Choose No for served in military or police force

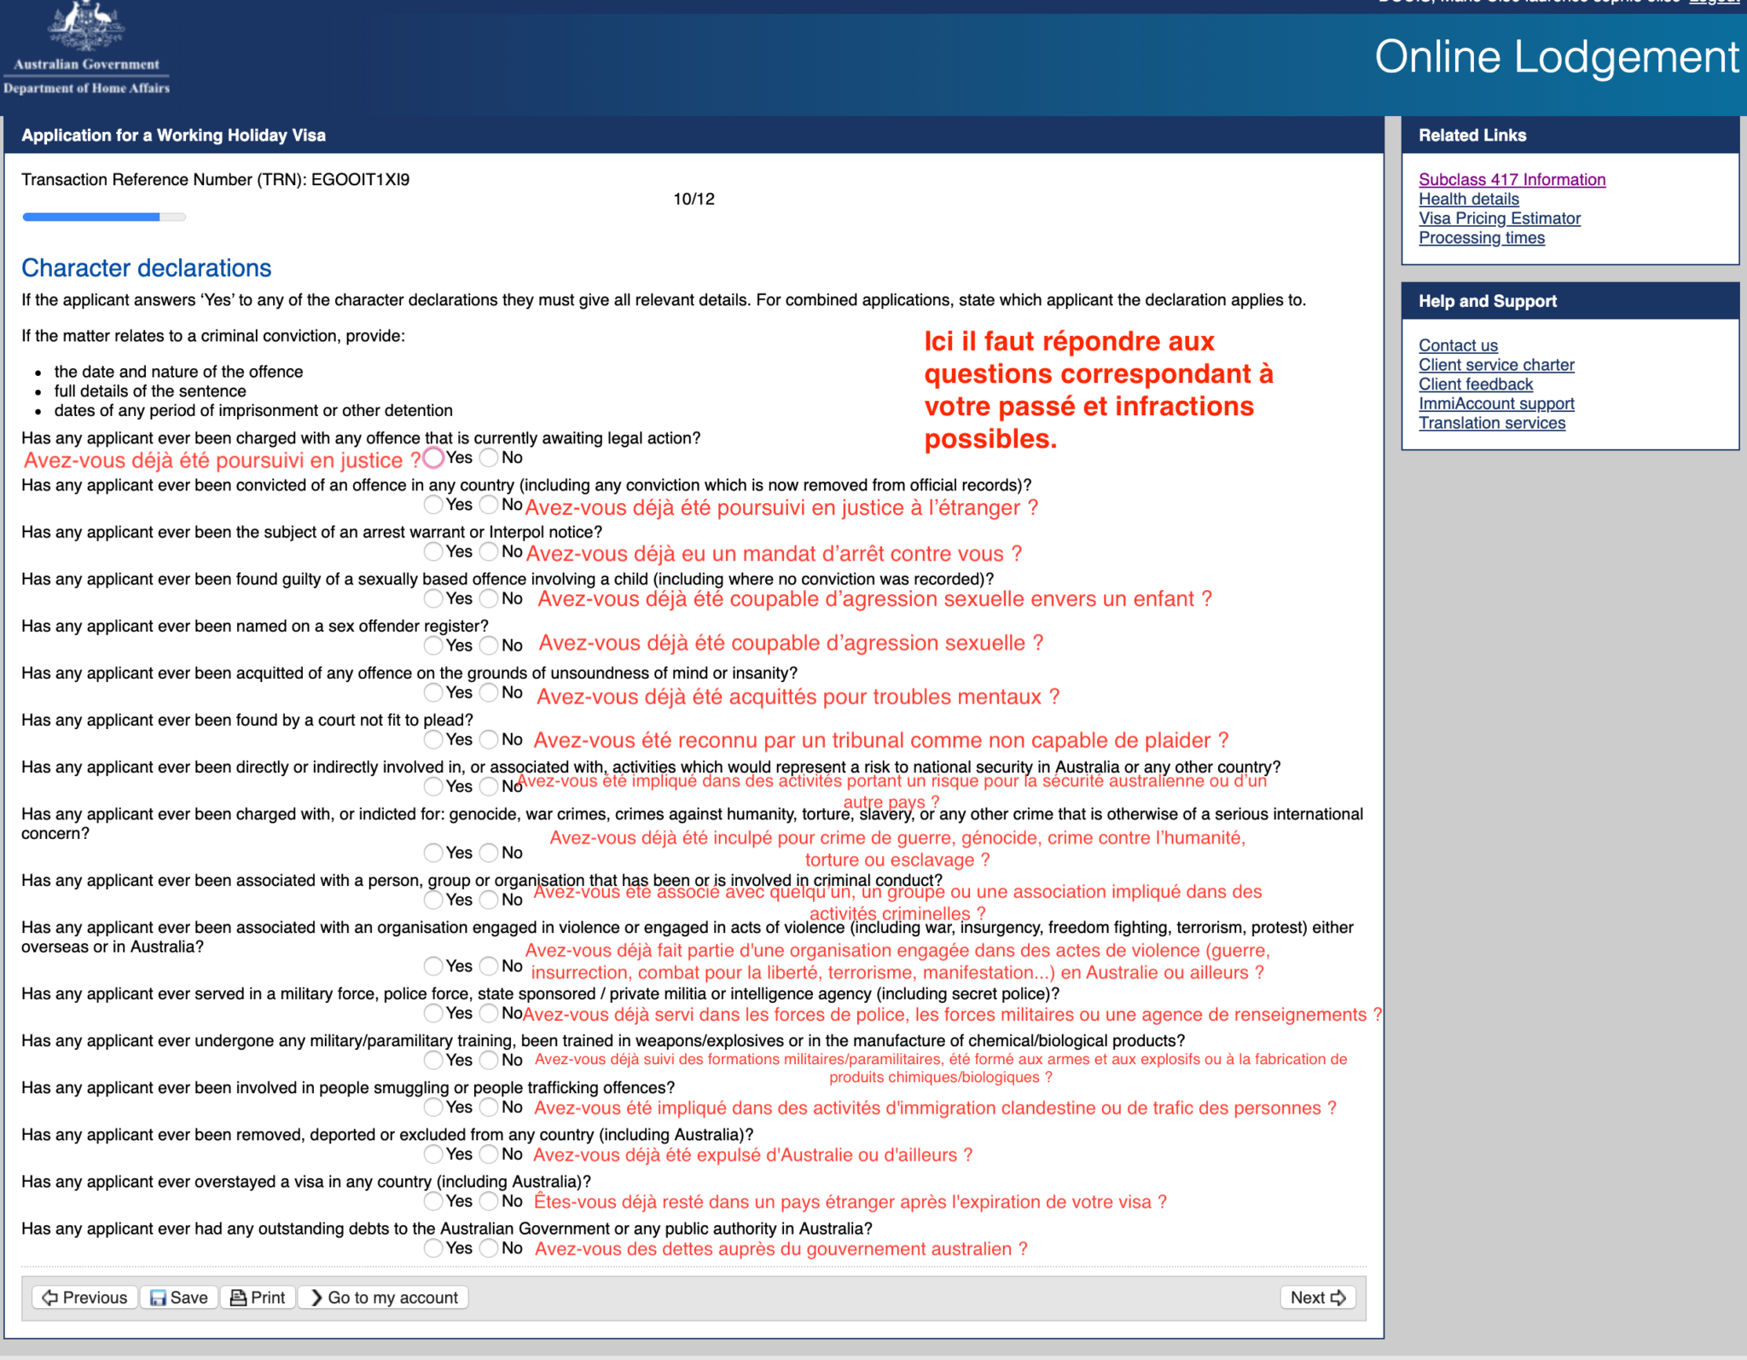click(x=489, y=1013)
